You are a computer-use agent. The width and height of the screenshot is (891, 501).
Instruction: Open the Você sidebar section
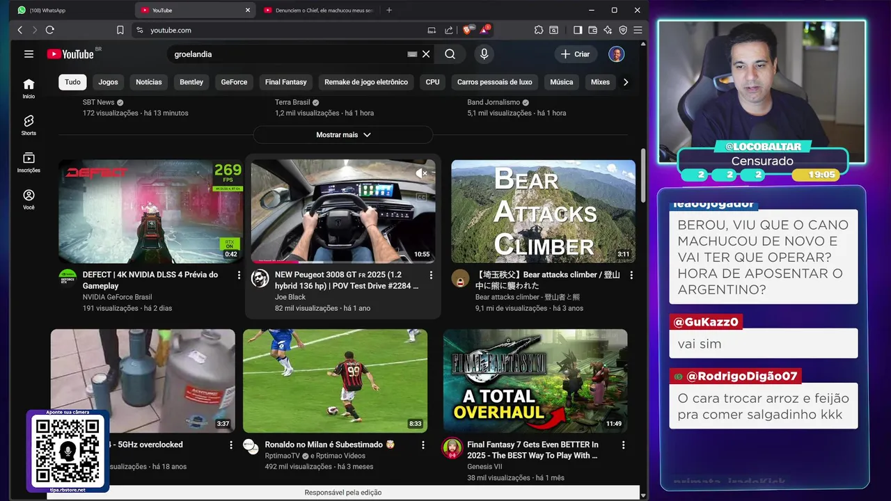[29, 199]
